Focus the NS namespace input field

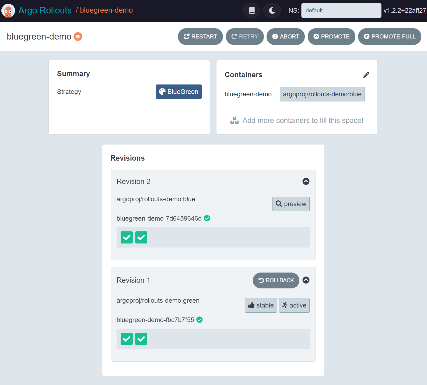[x=341, y=10]
